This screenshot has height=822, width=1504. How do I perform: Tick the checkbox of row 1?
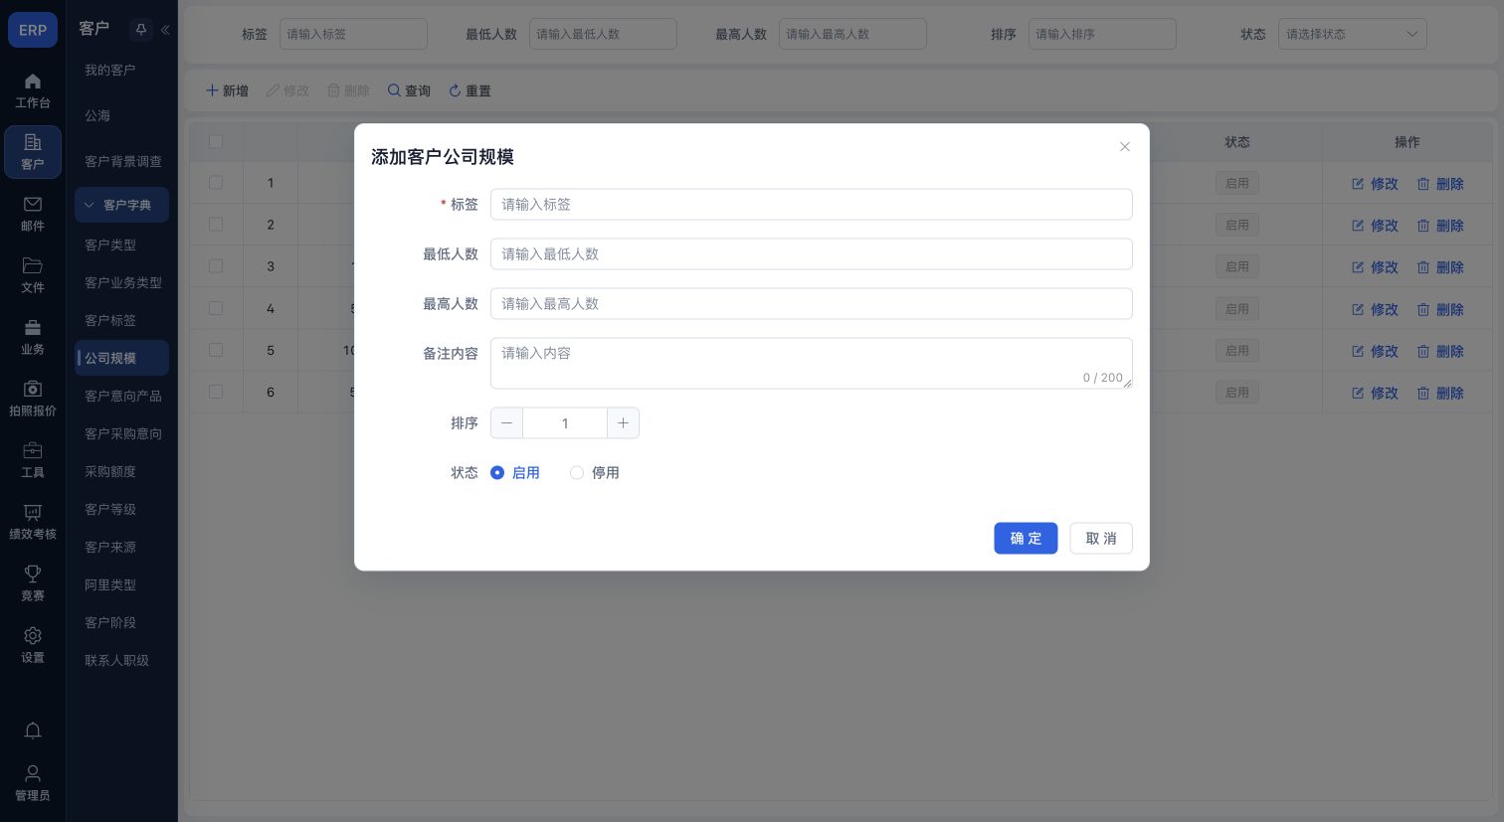coord(216,183)
